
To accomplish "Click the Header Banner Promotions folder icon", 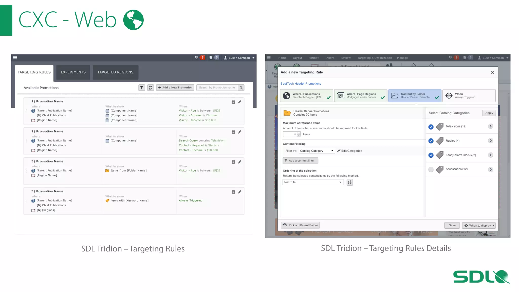I will (x=287, y=113).
